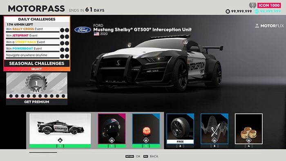Select the free tire reward card
The height and width of the screenshot is (161, 286).
coord(180,129)
